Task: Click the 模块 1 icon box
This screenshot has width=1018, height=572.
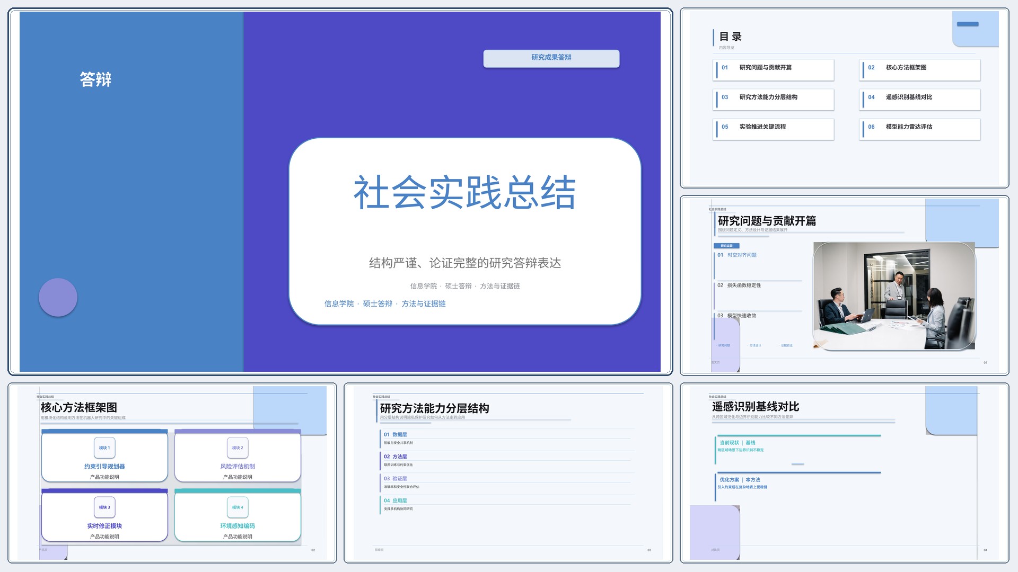Action: click(104, 448)
